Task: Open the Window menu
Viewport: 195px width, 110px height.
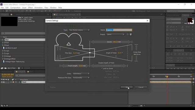Action: click(x=53, y=8)
